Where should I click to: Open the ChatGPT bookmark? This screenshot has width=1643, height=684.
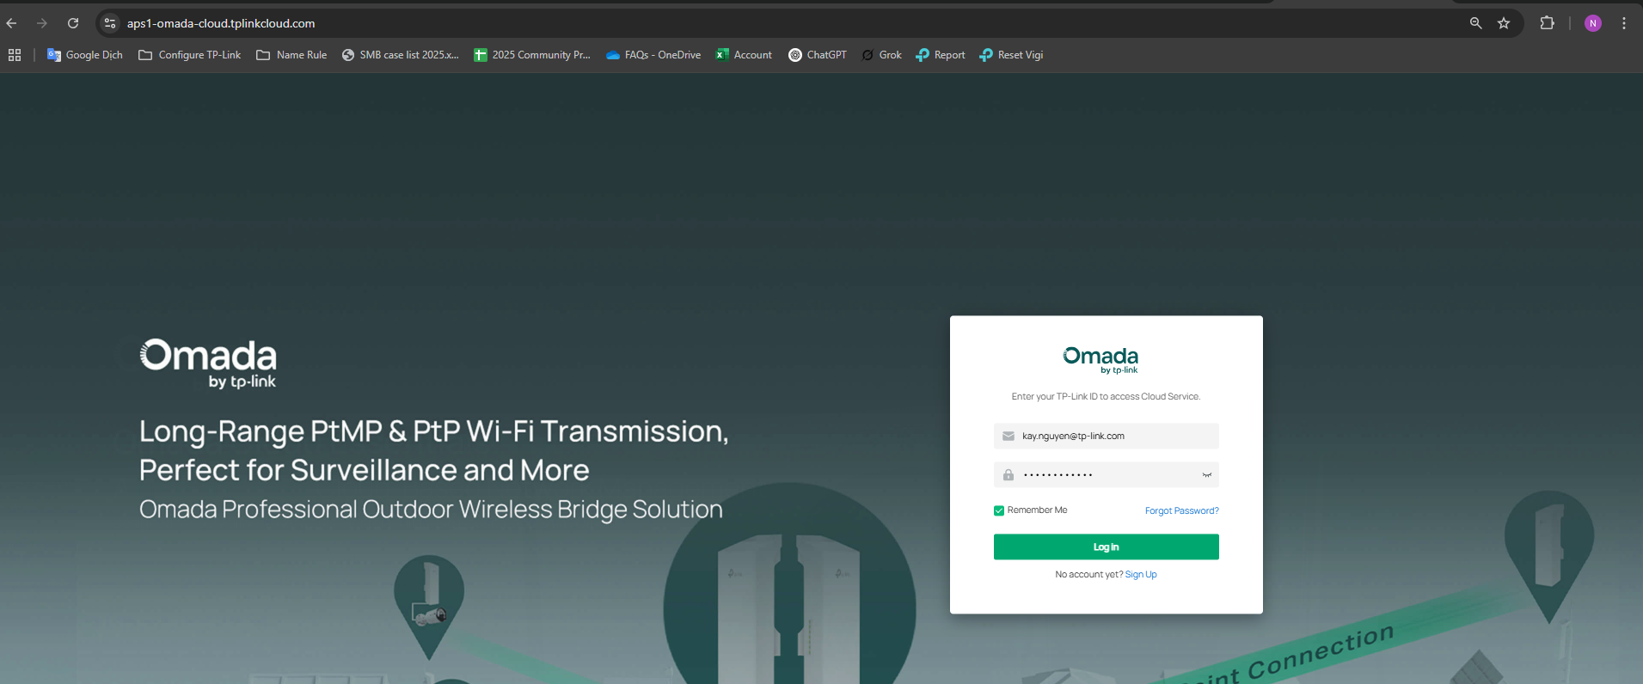(x=818, y=55)
